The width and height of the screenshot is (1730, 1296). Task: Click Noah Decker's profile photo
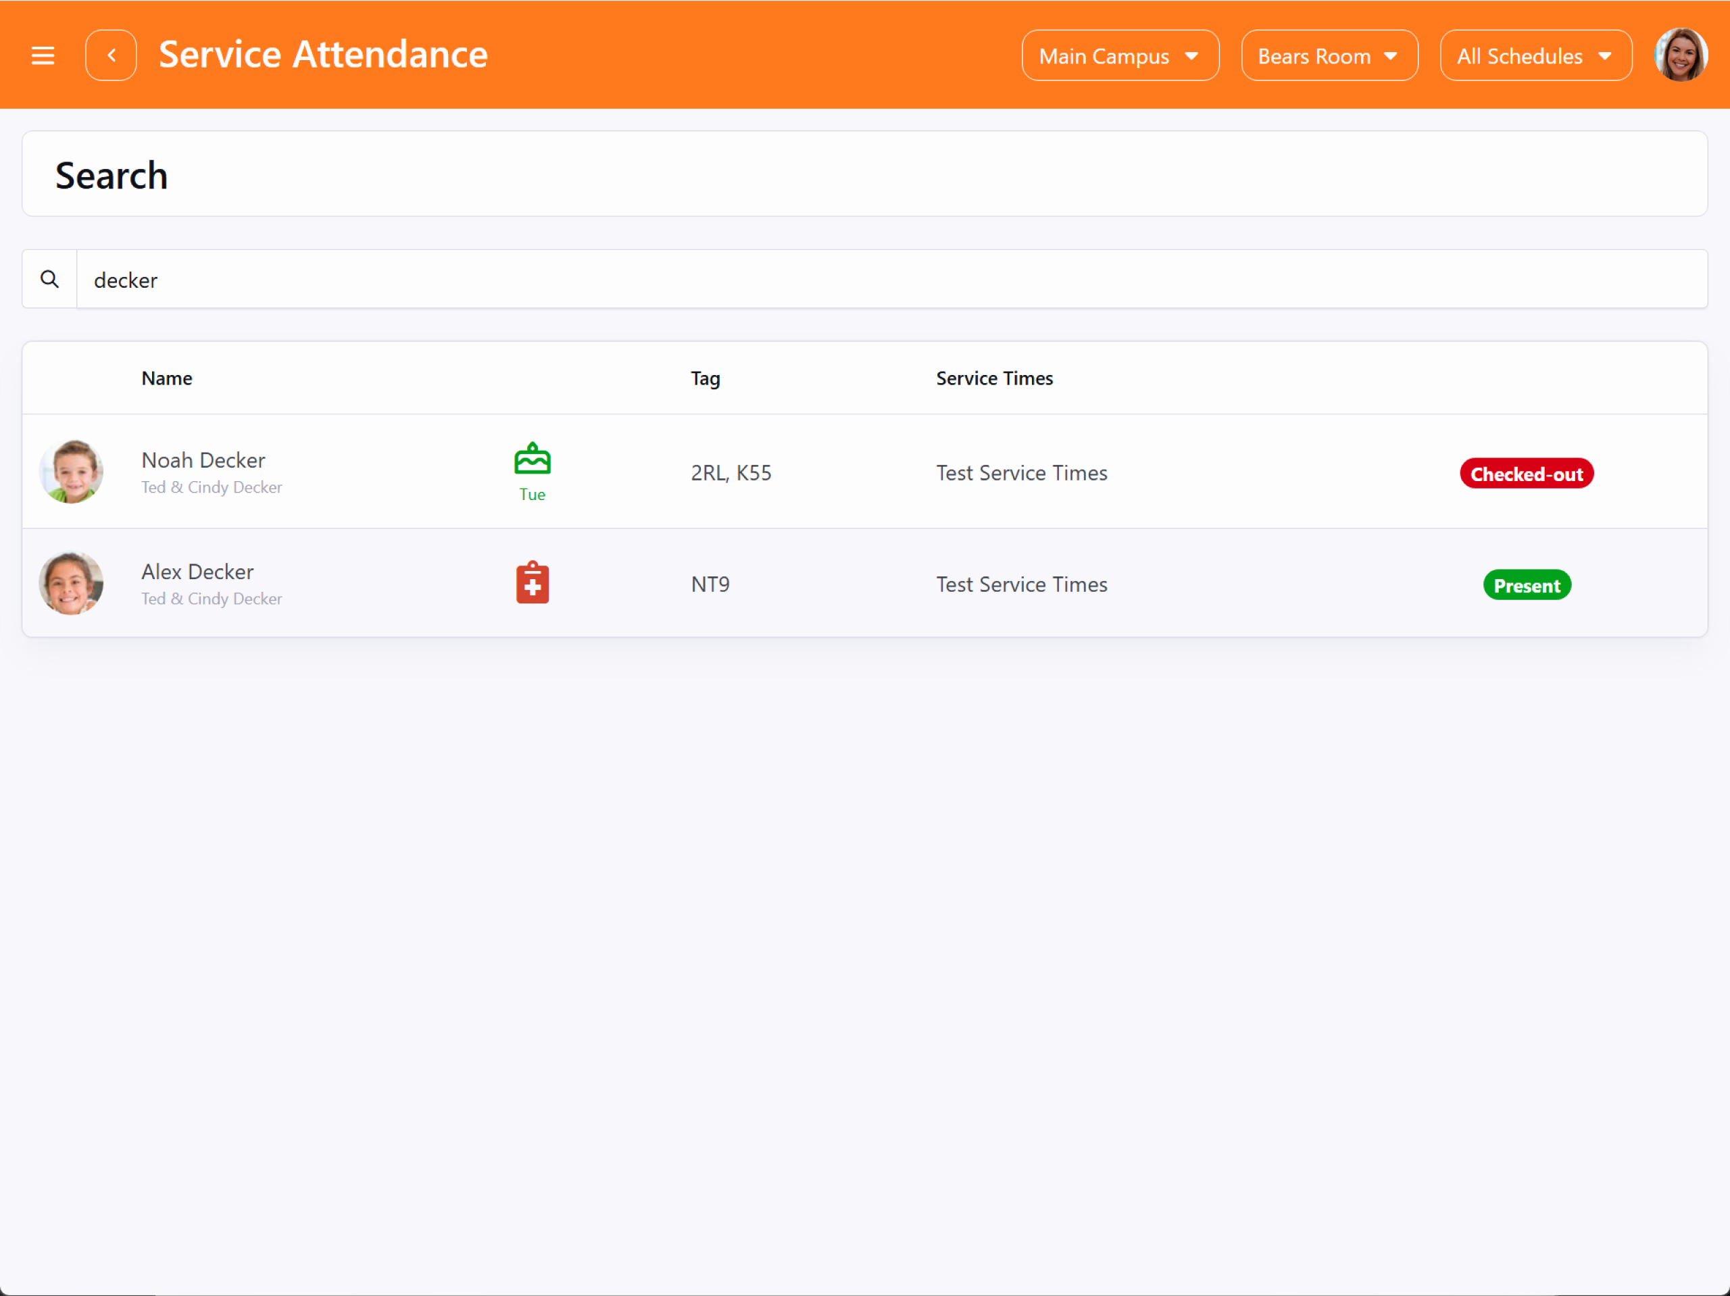(71, 472)
